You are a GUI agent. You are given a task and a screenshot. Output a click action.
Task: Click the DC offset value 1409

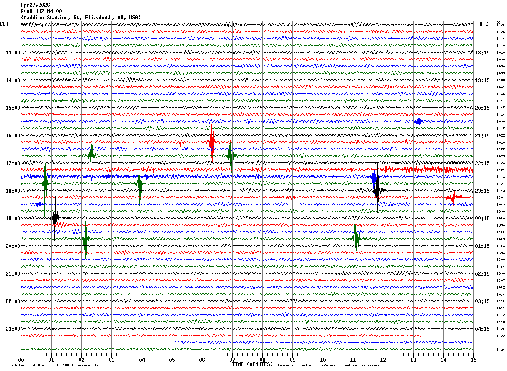501,205
